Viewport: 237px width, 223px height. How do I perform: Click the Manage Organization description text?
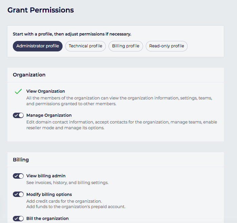tap(122, 125)
